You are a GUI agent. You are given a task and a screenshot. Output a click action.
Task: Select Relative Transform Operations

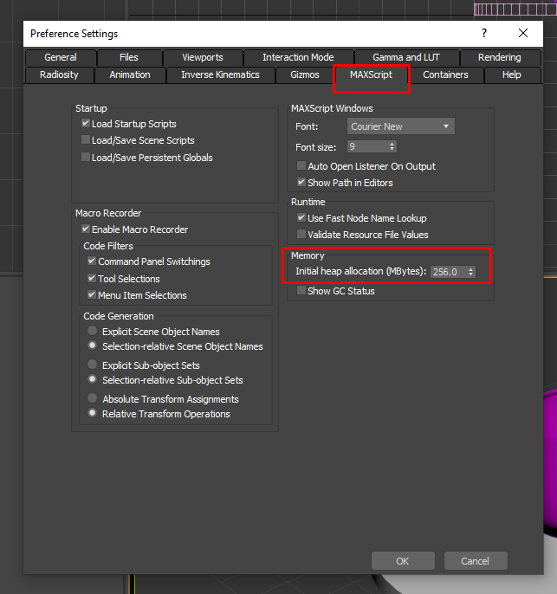[92, 412]
